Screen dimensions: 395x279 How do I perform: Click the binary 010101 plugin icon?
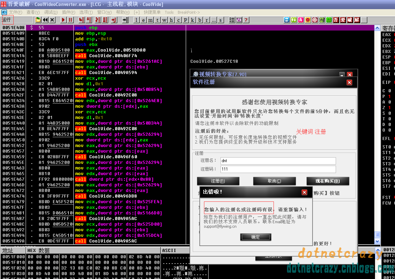(322, 20)
